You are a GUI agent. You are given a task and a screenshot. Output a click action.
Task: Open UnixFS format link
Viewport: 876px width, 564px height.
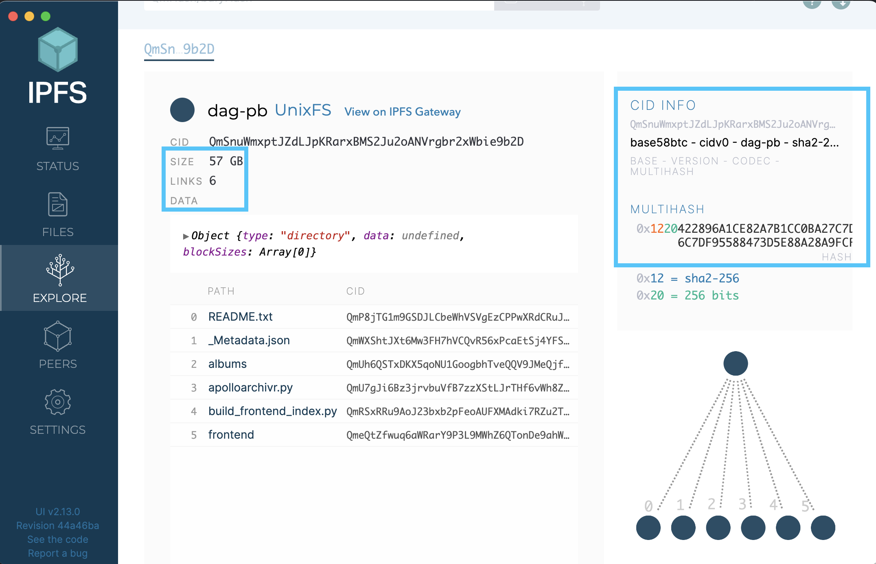click(x=303, y=110)
